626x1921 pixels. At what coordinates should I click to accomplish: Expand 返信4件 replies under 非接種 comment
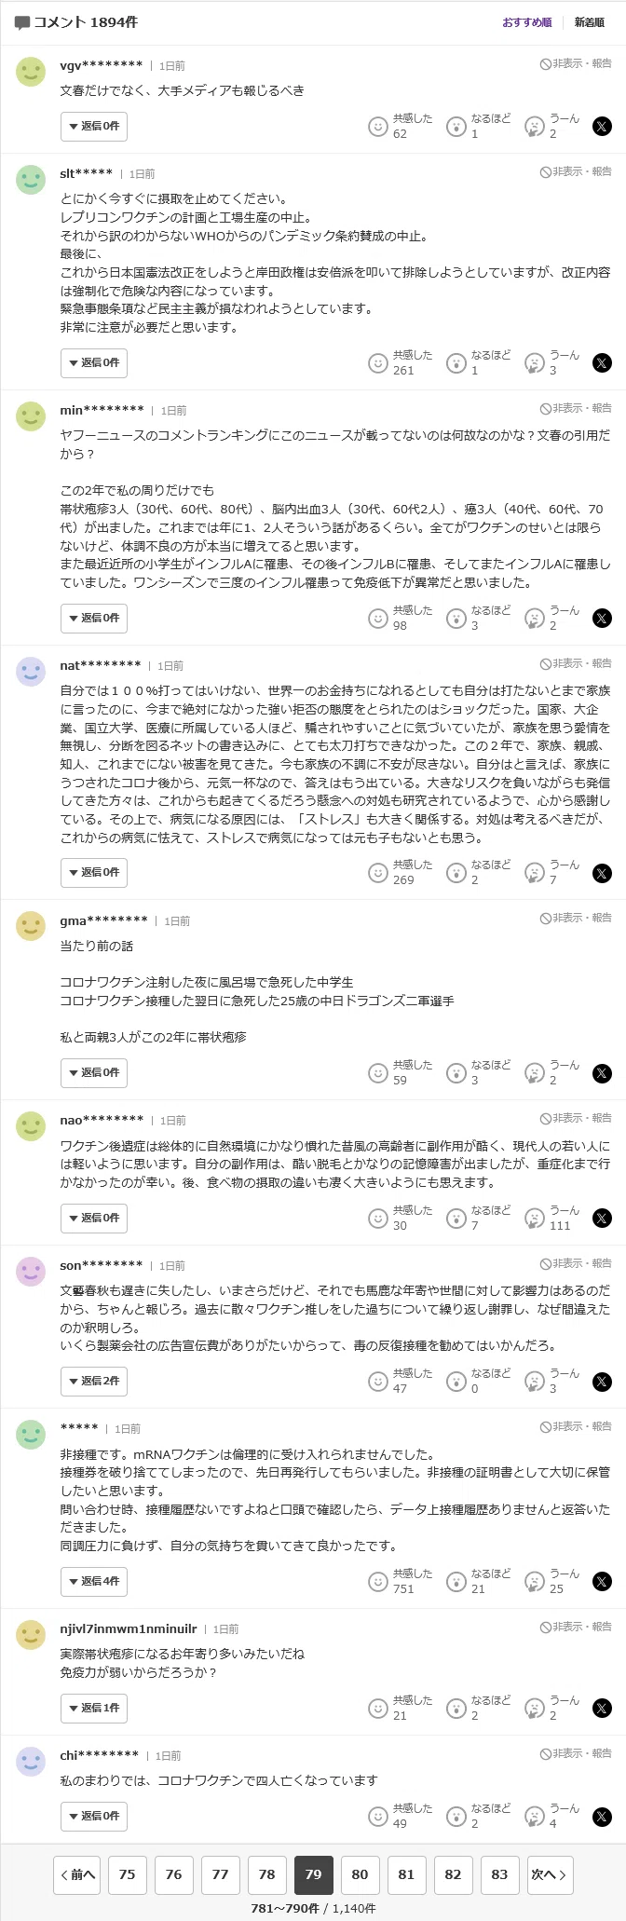coord(94,1582)
